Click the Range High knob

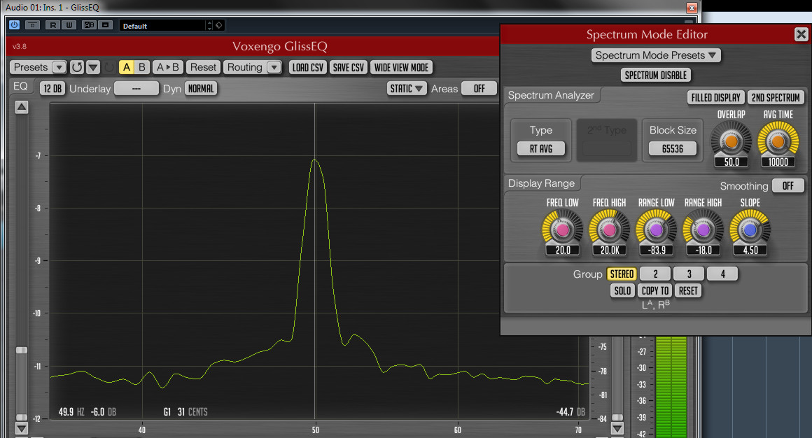tap(703, 229)
